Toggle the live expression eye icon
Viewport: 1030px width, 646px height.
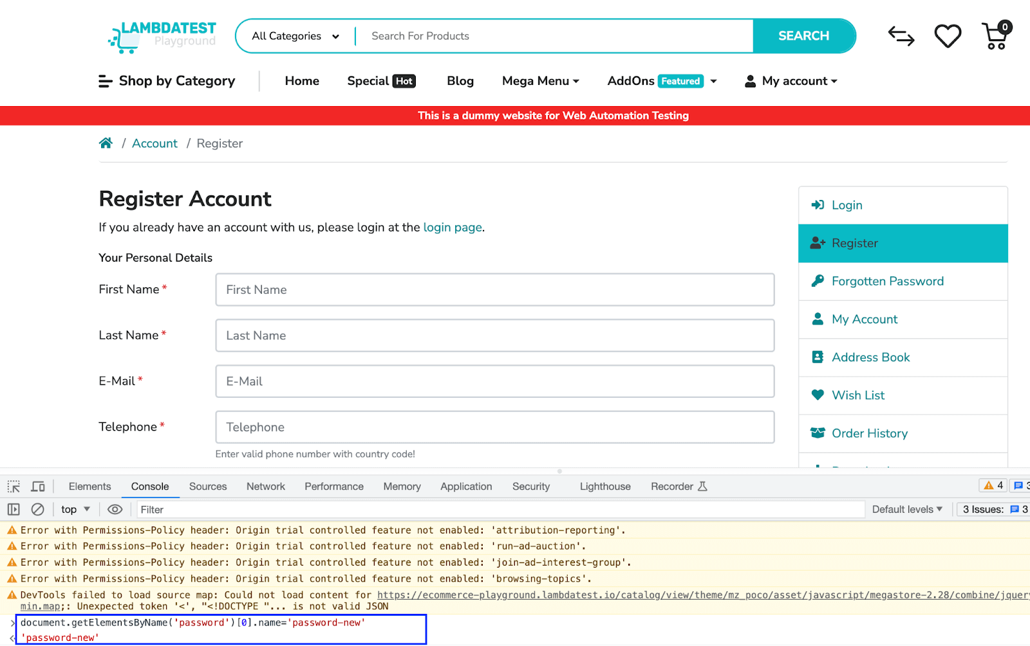[115, 509]
